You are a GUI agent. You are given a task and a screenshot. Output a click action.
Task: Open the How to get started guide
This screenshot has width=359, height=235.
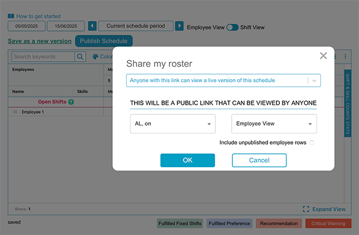[39, 16]
